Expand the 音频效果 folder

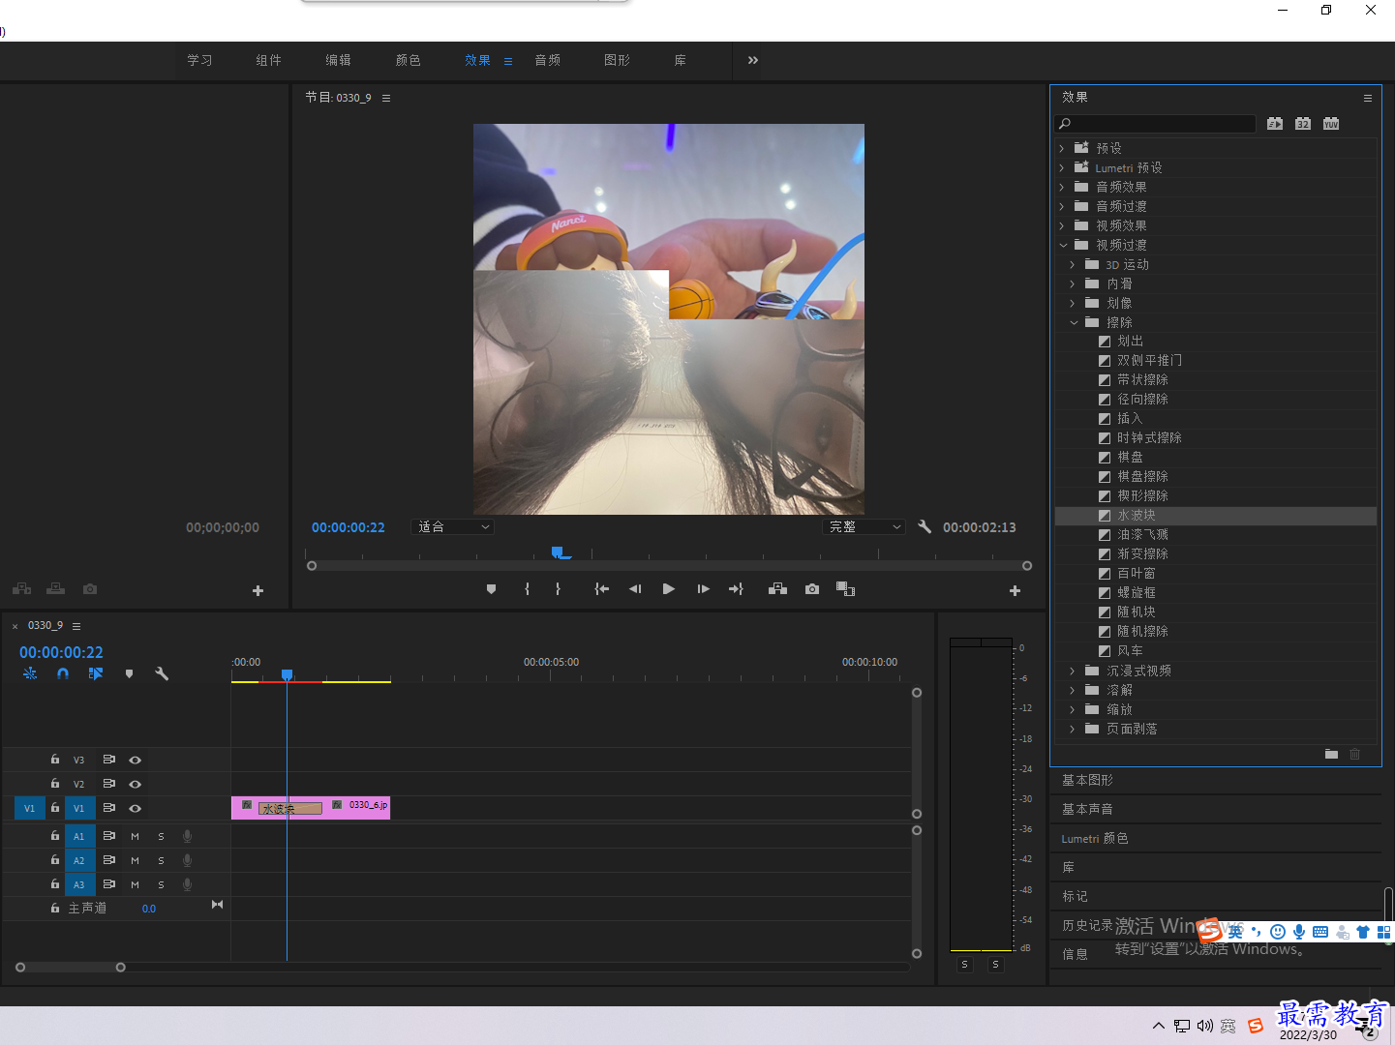coord(1062,187)
